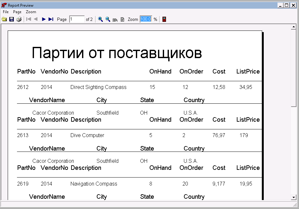
Task: Click the fit whole page icon
Action: pos(122,20)
